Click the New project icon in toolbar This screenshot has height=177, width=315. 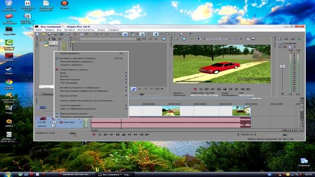point(37,34)
